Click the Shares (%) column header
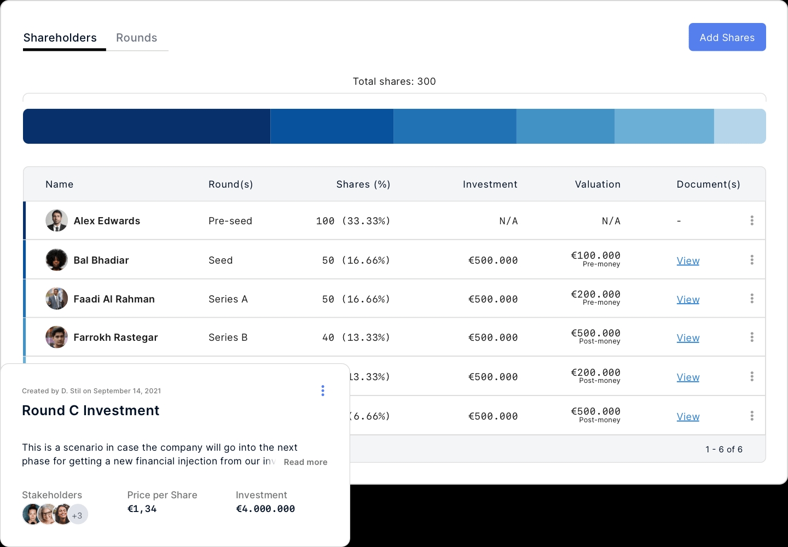This screenshot has height=547, width=788. (x=363, y=184)
